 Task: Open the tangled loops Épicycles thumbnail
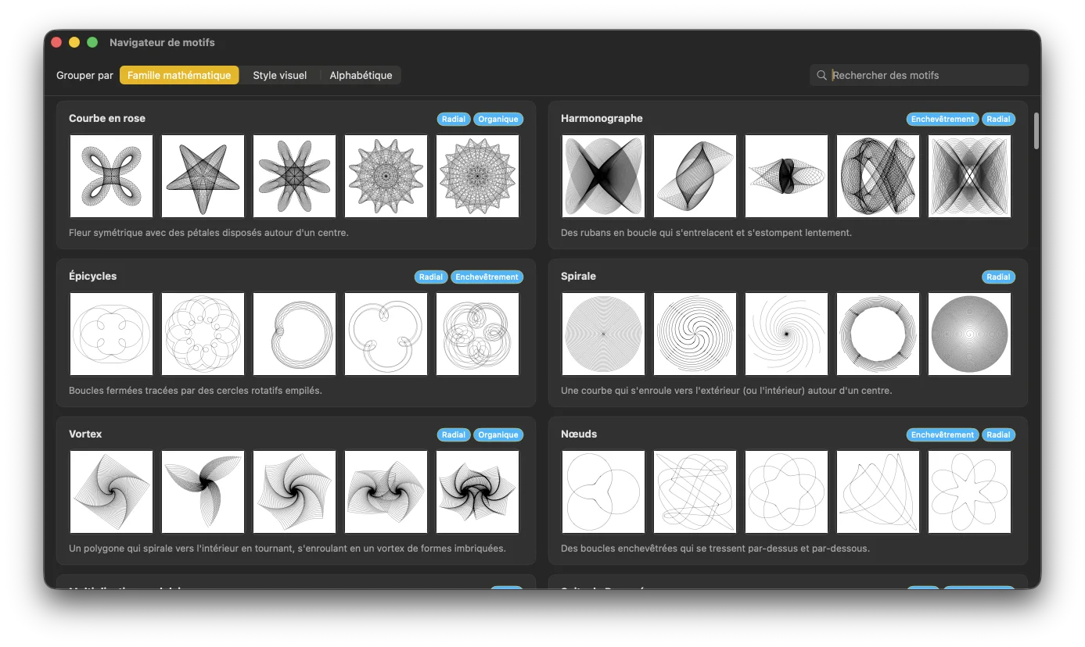tap(477, 334)
